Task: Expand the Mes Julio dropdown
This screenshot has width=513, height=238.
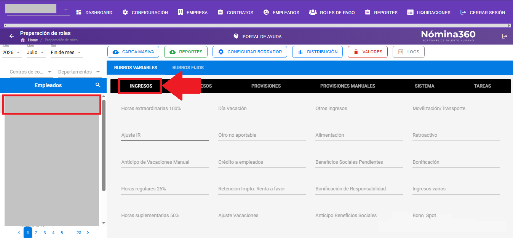Action: coord(36,53)
